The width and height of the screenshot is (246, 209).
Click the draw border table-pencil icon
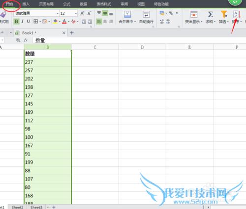(x=45, y=22)
